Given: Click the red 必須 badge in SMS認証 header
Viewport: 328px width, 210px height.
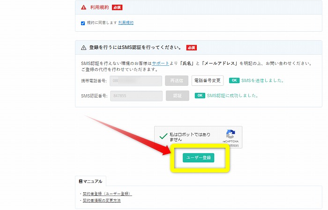Looking at the screenshot, I should click(x=191, y=48).
